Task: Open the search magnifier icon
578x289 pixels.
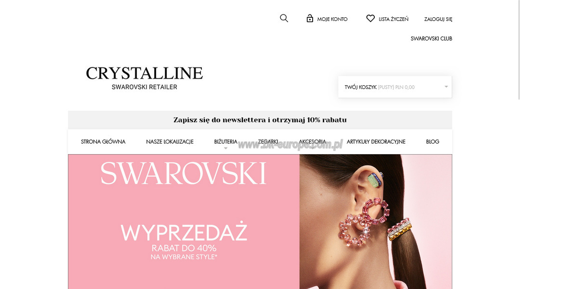Action: tap(284, 18)
